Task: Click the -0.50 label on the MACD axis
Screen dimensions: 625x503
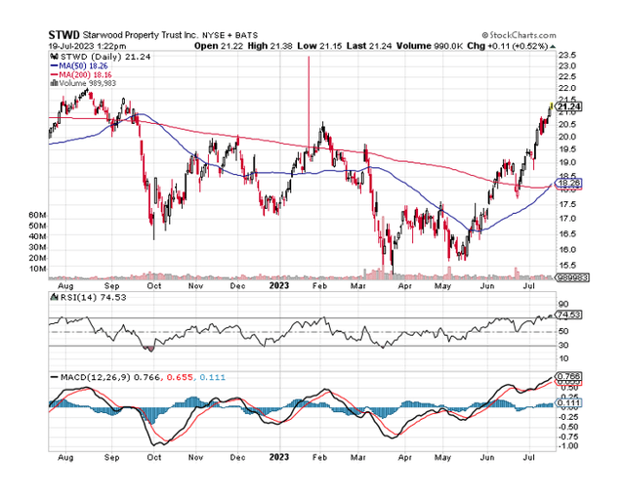Action: pos(567,427)
